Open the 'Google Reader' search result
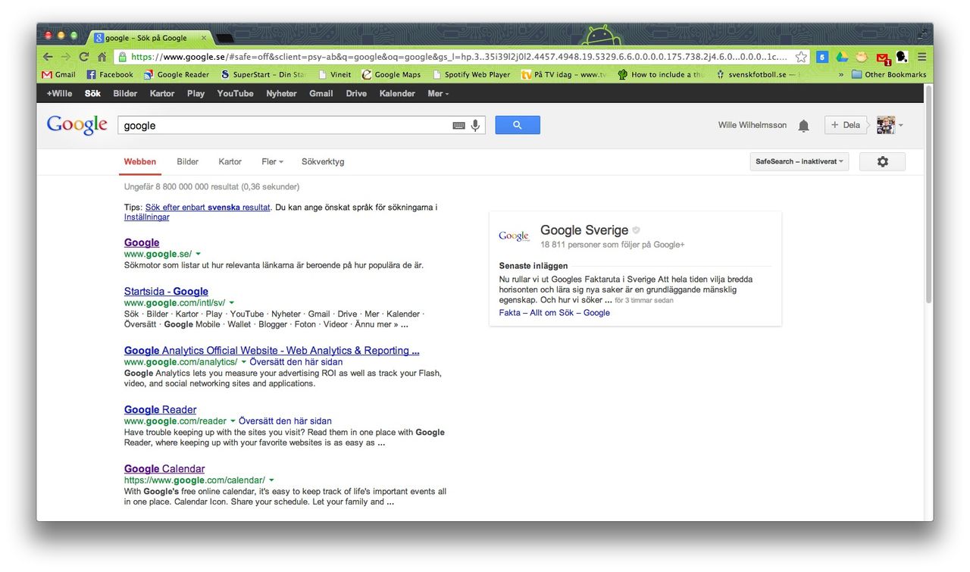 160,409
